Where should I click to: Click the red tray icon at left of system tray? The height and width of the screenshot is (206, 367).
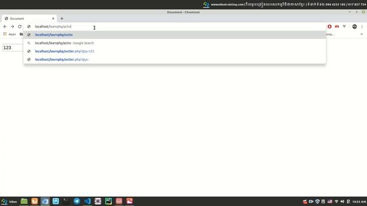[304, 201]
